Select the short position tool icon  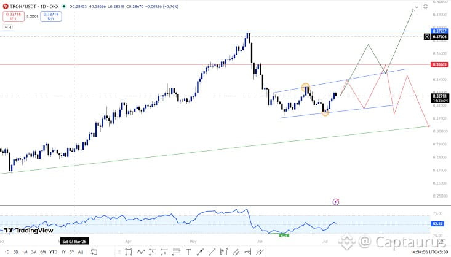[164, 252]
